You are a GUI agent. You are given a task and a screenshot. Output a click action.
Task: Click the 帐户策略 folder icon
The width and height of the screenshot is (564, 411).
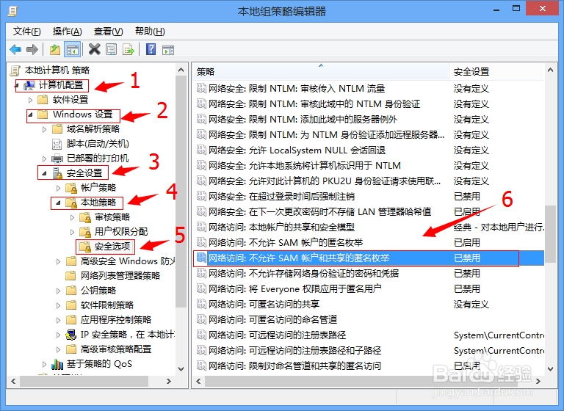[71, 188]
